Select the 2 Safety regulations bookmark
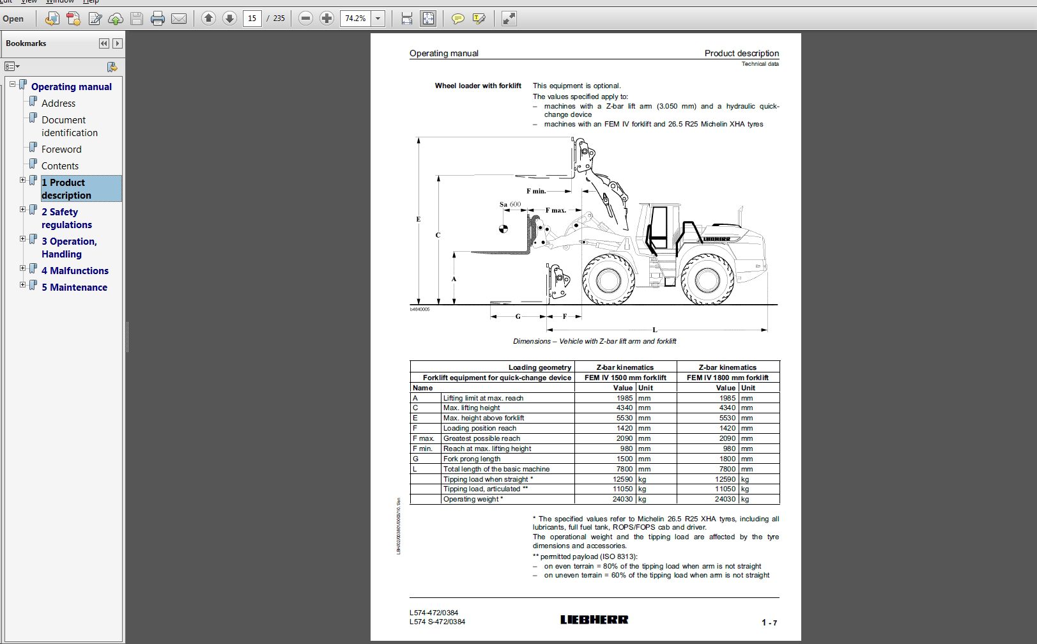Viewport: 1037px width, 644px height. click(66, 218)
